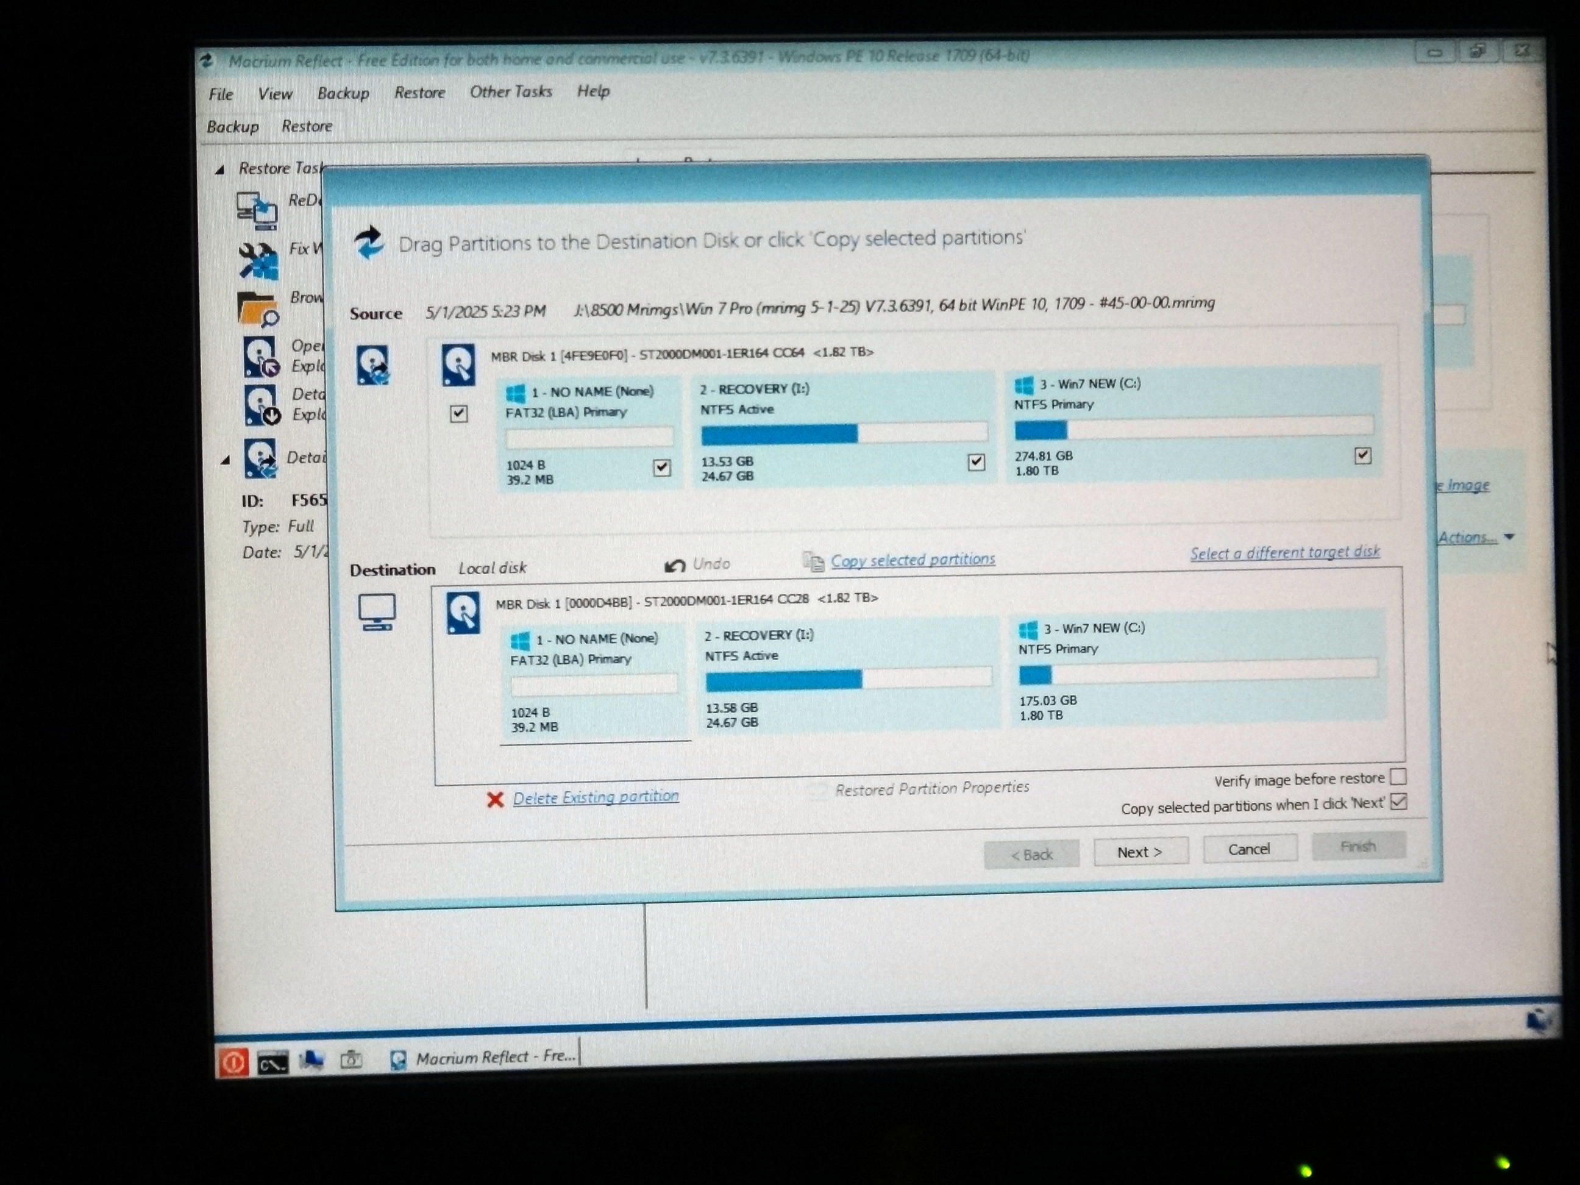Click the Delete Existing partition link
The width and height of the screenshot is (1580, 1185).
click(596, 797)
